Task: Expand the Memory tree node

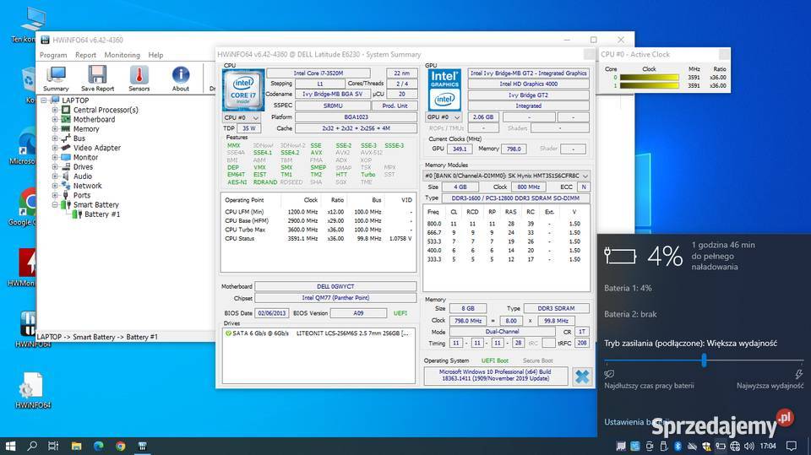Action: [55, 129]
